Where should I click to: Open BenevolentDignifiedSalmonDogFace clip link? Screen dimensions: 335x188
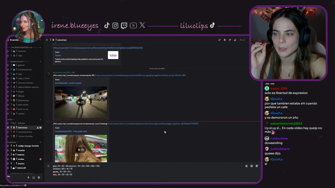click(98, 48)
